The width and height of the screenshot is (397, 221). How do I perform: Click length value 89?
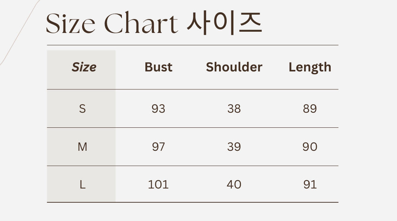310,109
